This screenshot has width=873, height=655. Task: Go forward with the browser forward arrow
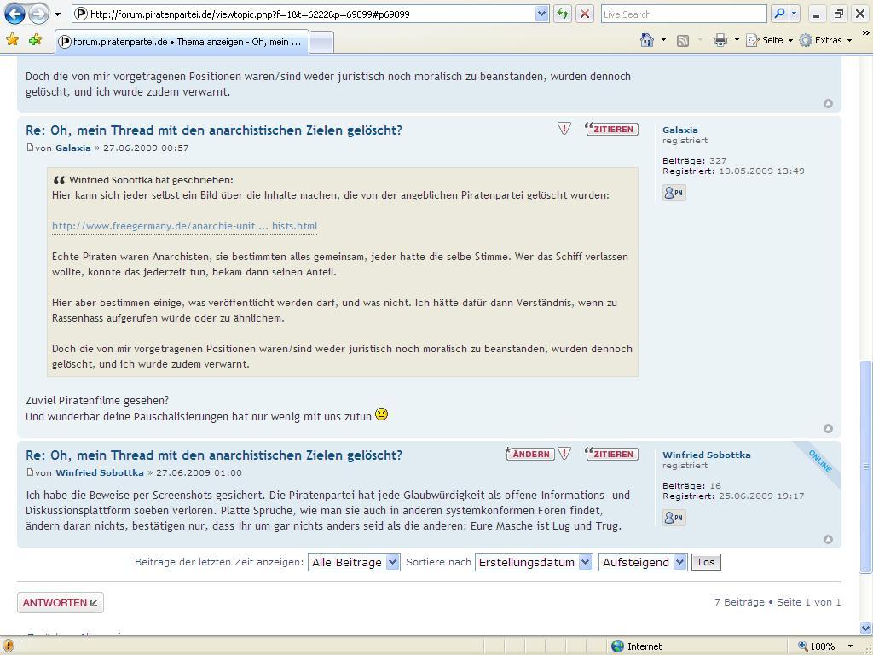click(38, 14)
